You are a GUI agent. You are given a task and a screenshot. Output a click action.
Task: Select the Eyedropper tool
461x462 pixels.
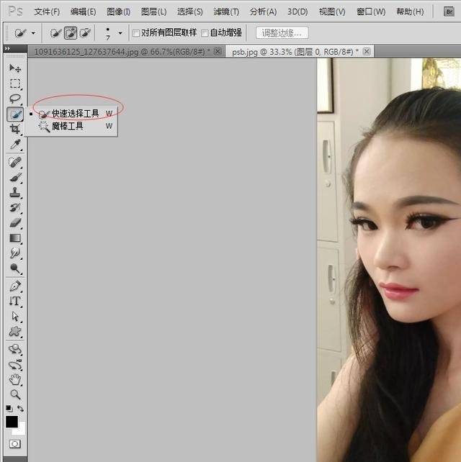14,145
